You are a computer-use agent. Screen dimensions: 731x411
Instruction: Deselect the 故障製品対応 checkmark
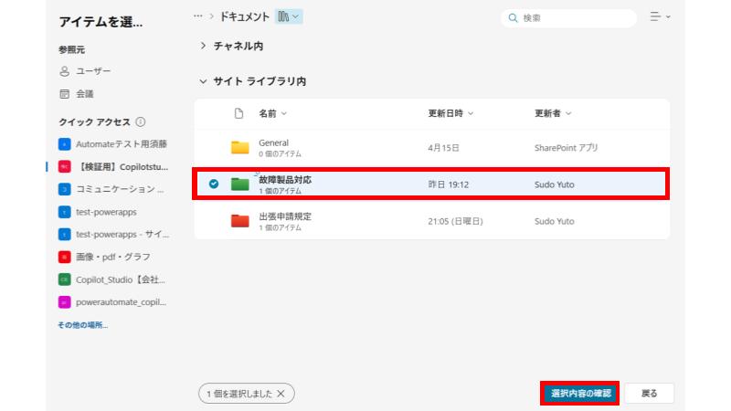pyautogui.click(x=214, y=184)
